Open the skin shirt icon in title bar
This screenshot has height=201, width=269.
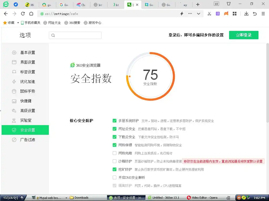coord(229,4)
